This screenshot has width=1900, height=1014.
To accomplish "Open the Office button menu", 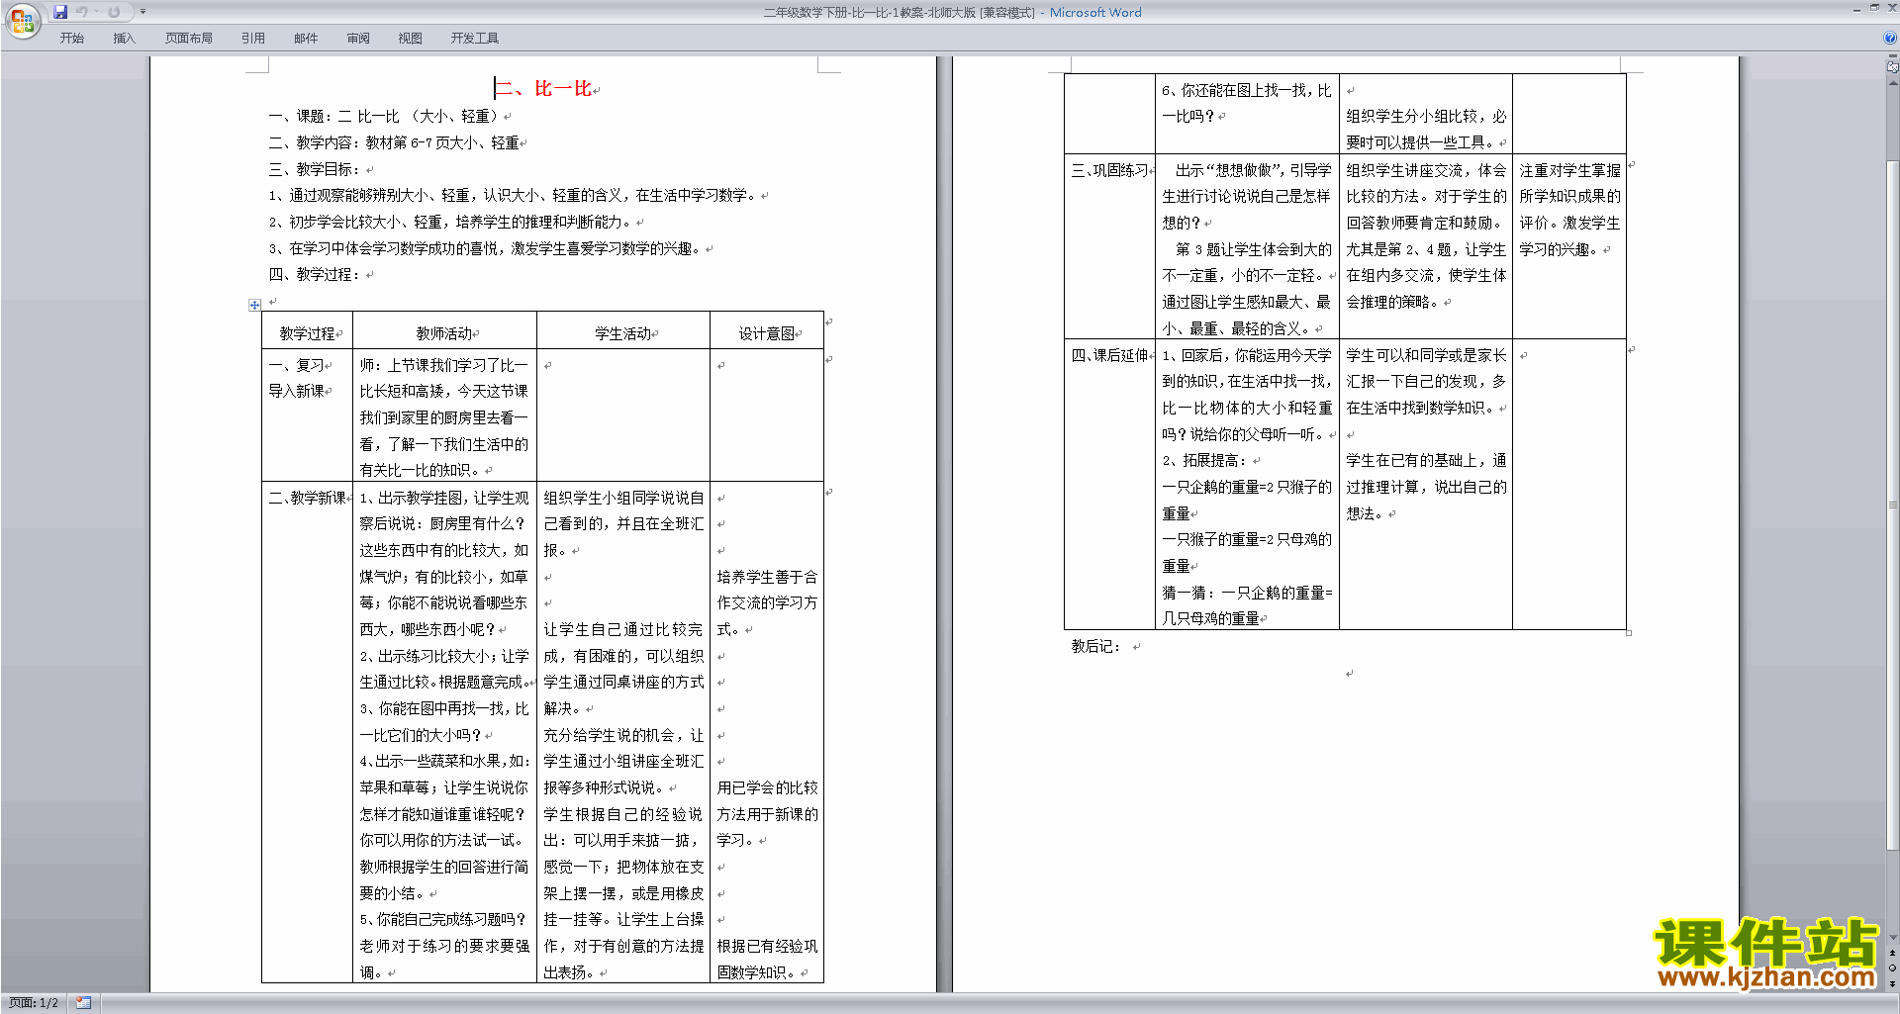I will coord(22,21).
